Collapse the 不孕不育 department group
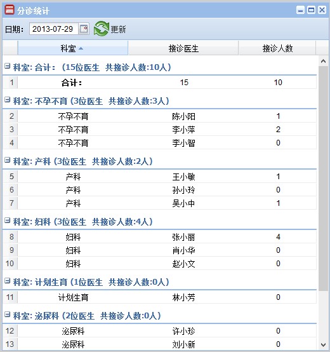This screenshot has height=352, width=330. (8, 100)
